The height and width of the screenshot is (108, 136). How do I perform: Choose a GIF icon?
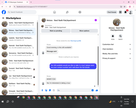[x=54, y=90]
